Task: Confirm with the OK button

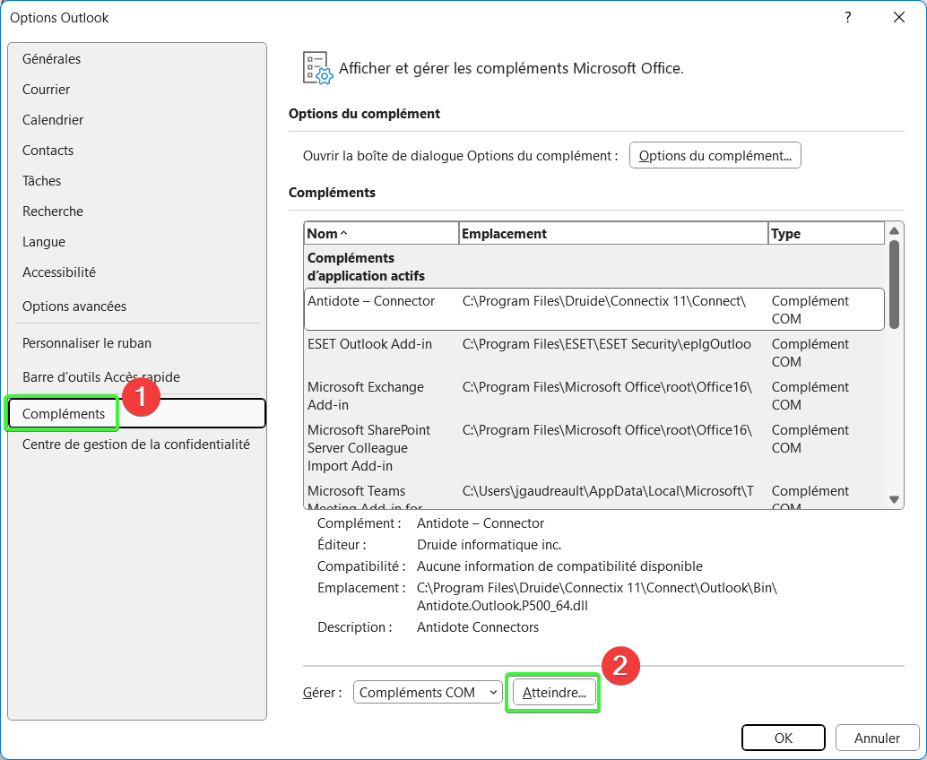Action: point(783,738)
